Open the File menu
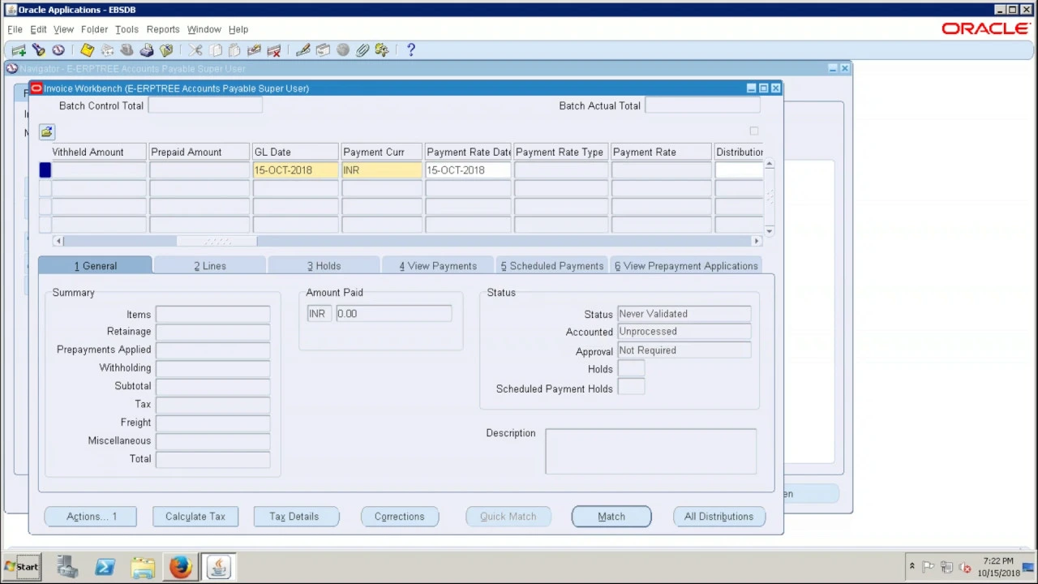The width and height of the screenshot is (1038, 584). (x=15, y=29)
